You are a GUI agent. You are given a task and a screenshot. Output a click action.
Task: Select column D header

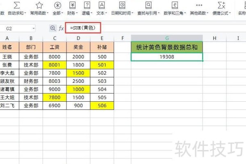pos(78,38)
